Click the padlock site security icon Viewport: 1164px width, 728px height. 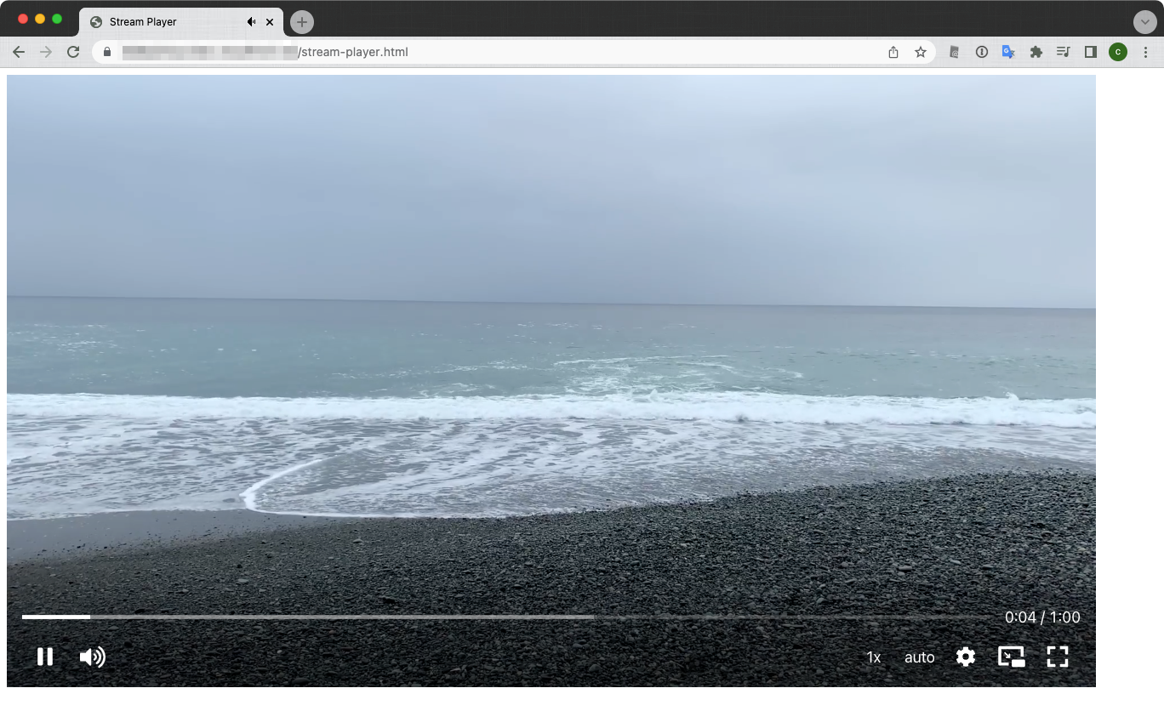click(x=107, y=52)
